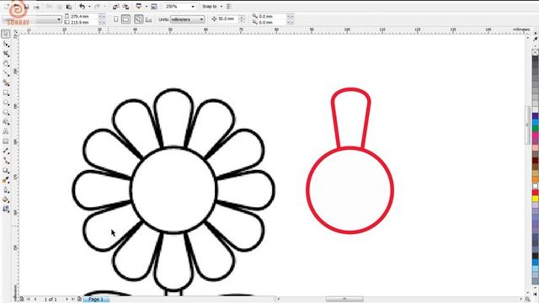Select the Freehand drawing tool
The height and width of the screenshot is (303, 539).
click(x=6, y=73)
